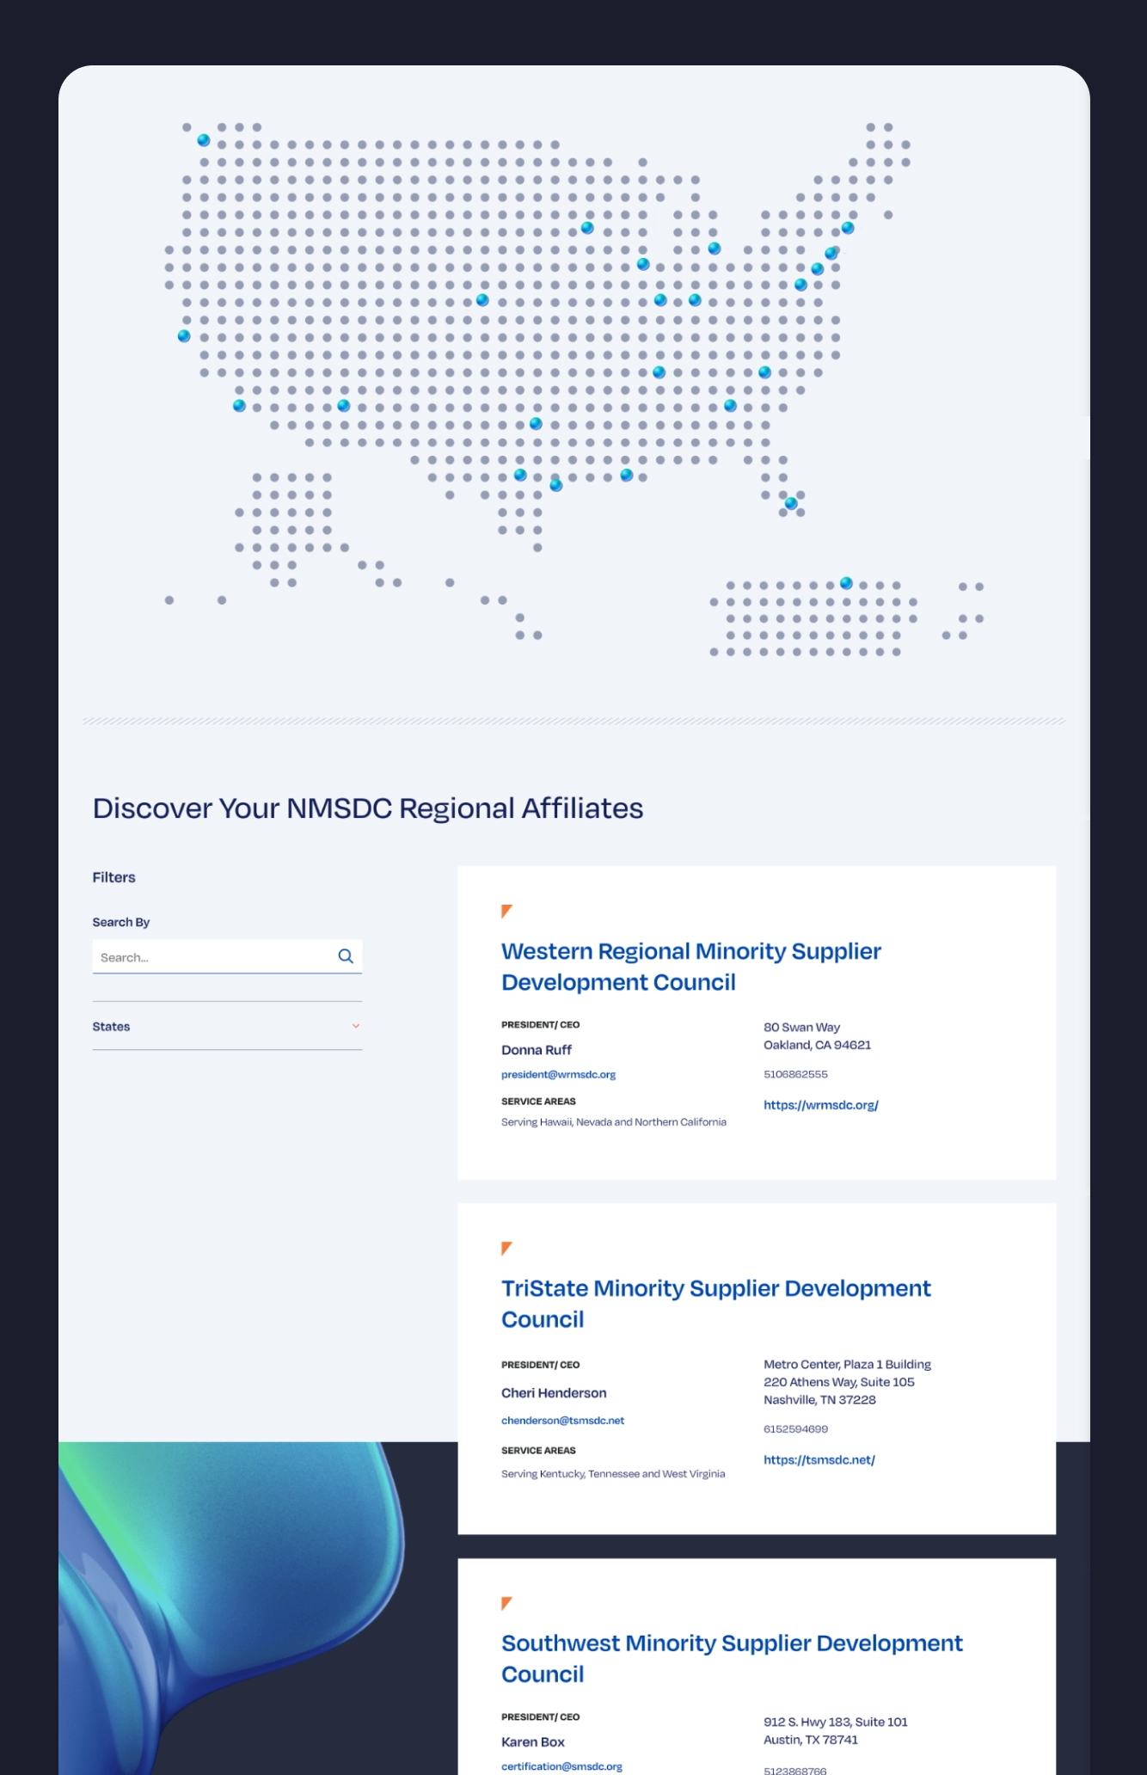This screenshot has width=1147, height=1775.
Task: Select the Boston, Massachusetts map marker
Action: click(x=848, y=228)
